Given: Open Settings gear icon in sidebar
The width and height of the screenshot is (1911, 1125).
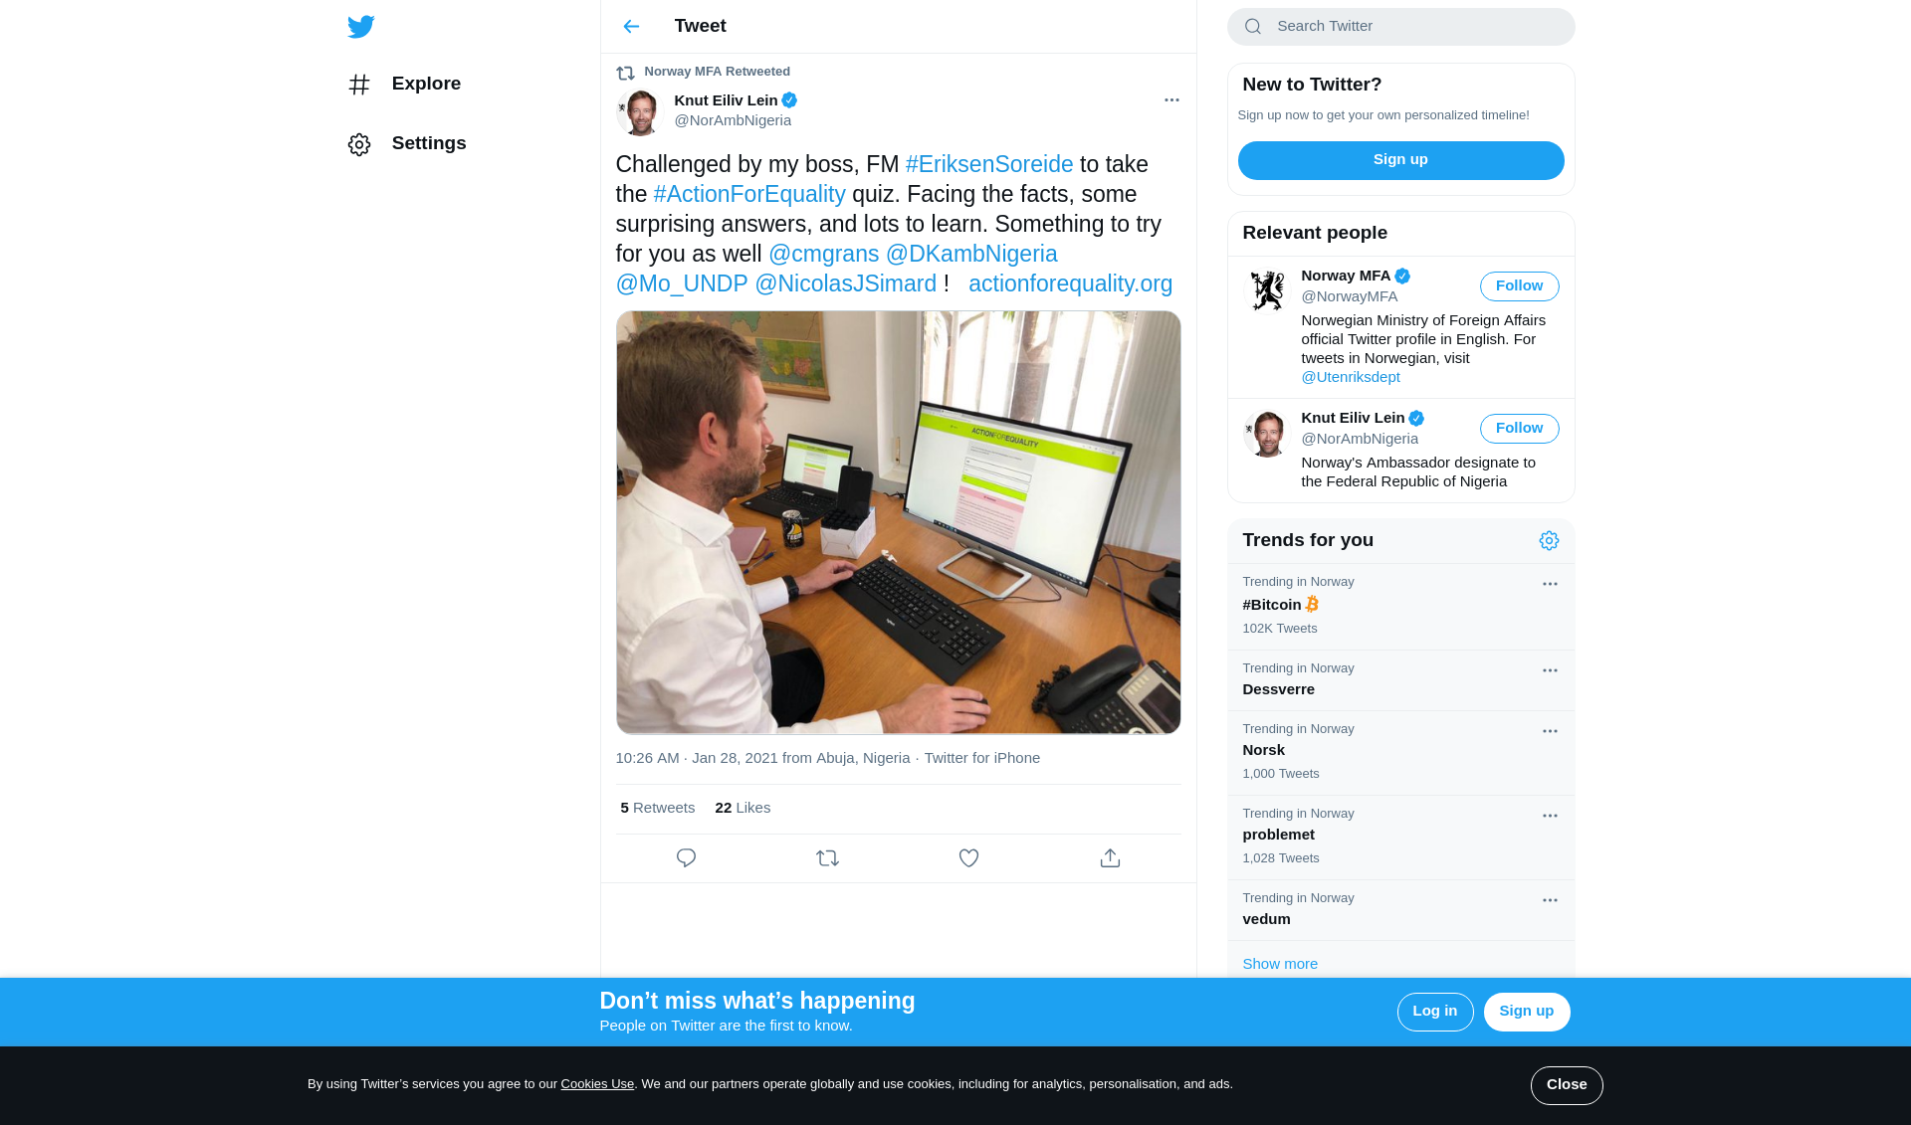Looking at the screenshot, I should tap(359, 144).
